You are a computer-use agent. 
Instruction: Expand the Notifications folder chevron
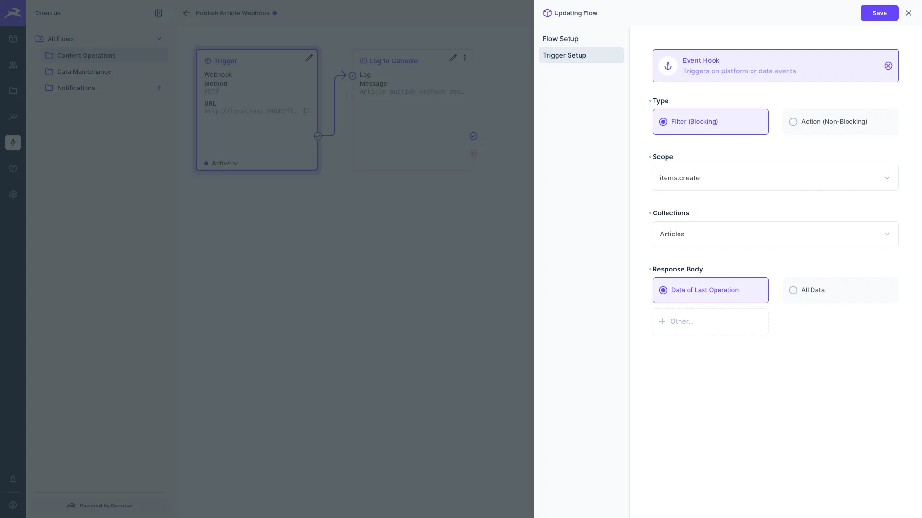(159, 88)
